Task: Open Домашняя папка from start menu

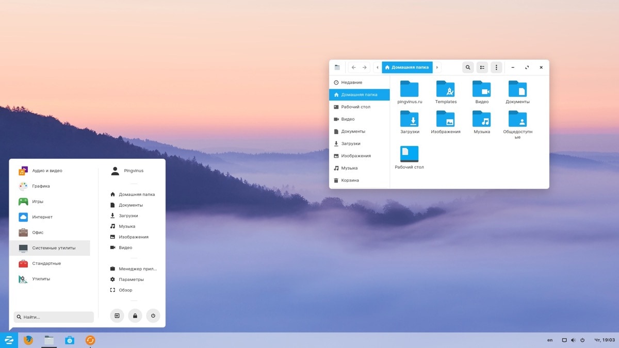Action: point(133,194)
